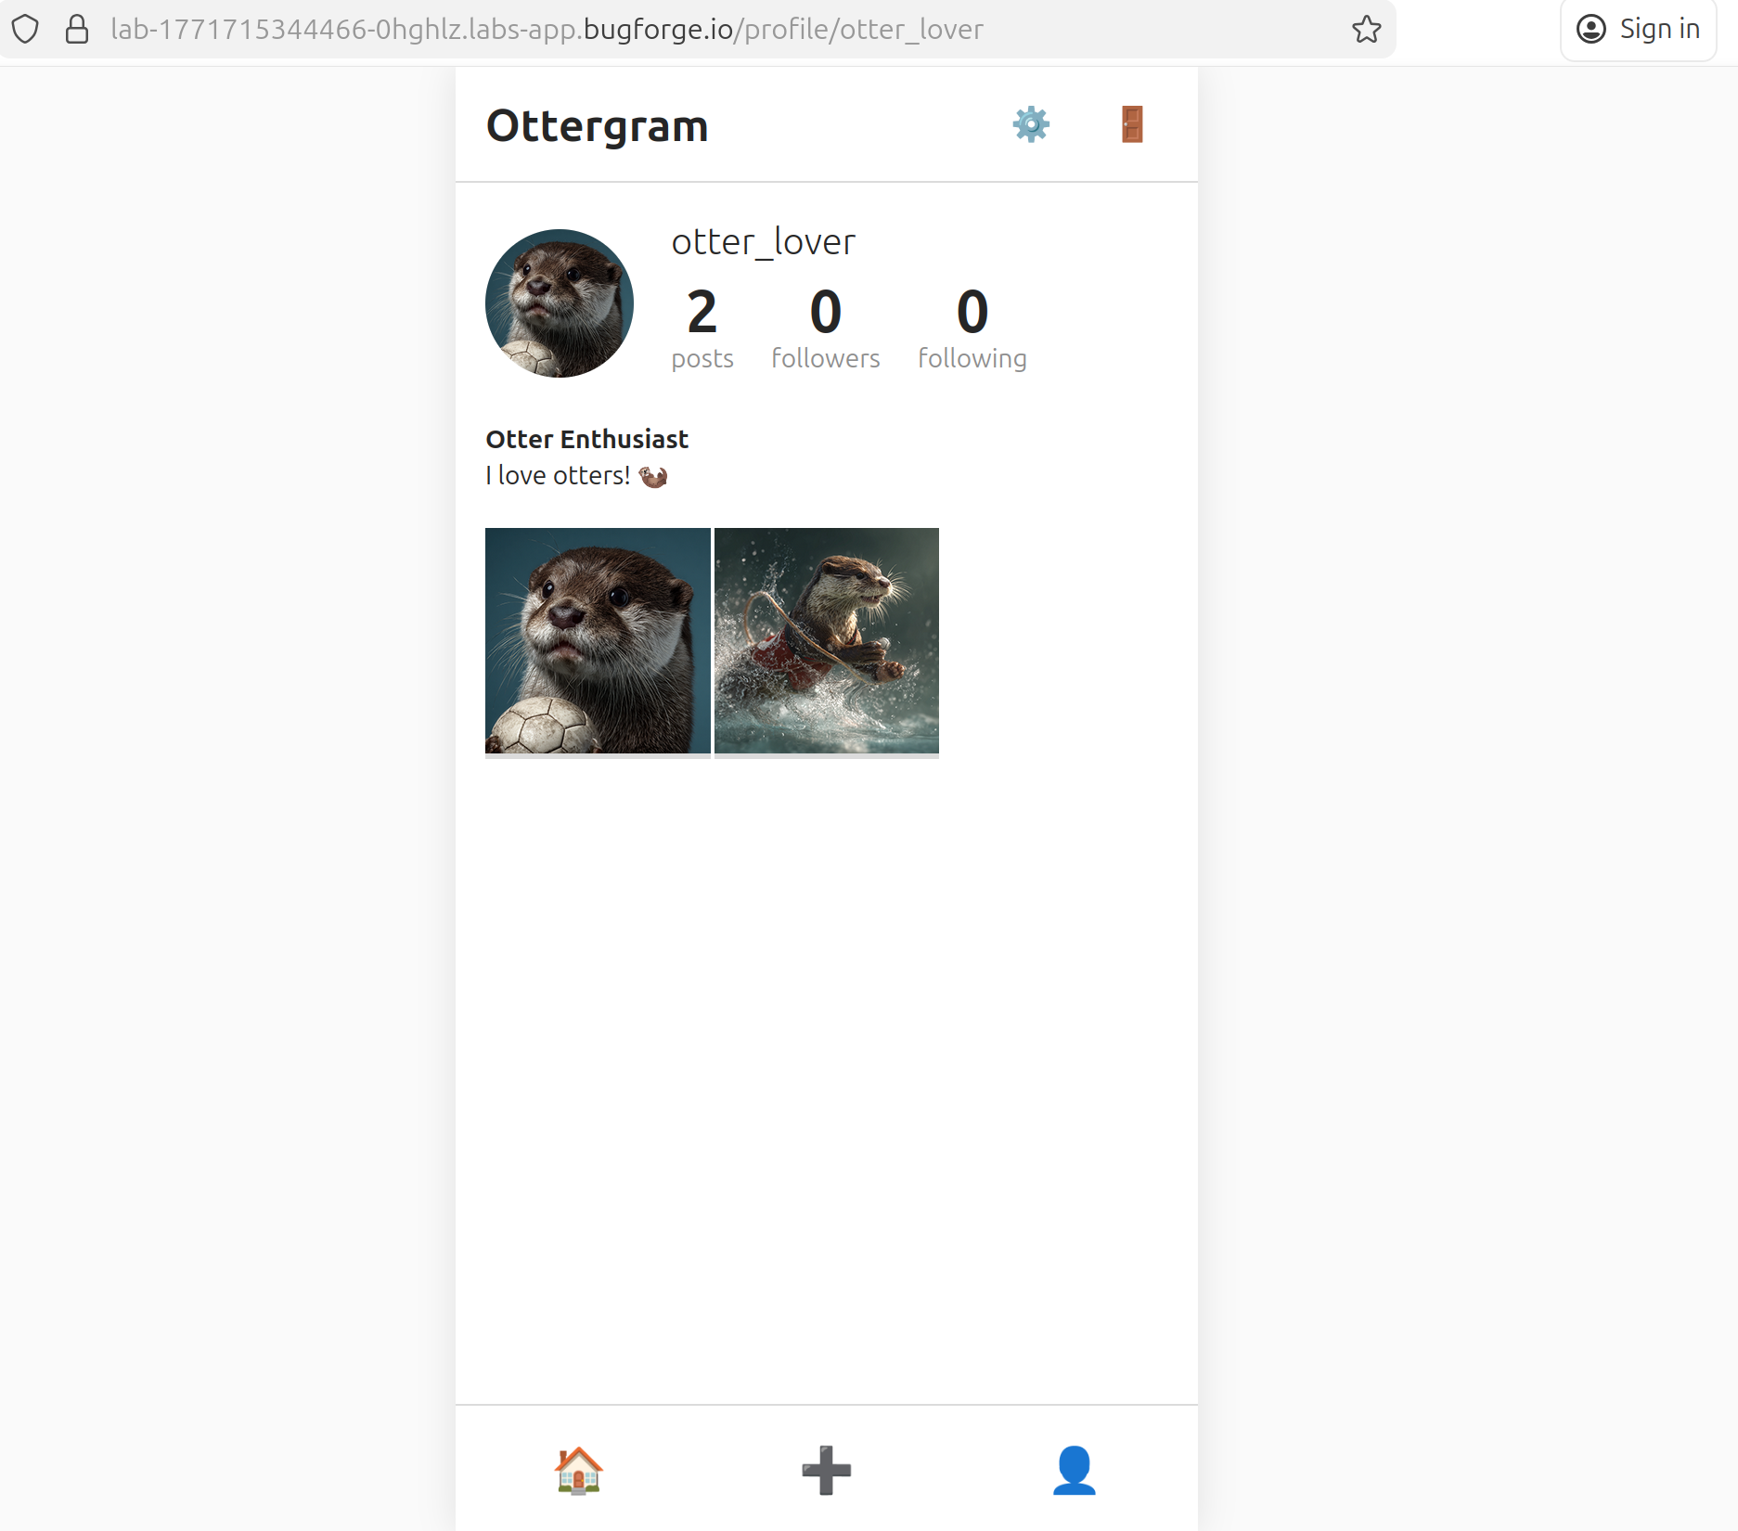The width and height of the screenshot is (1738, 1531).
Task: Click the tracking protection shield icon
Action: tap(26, 30)
